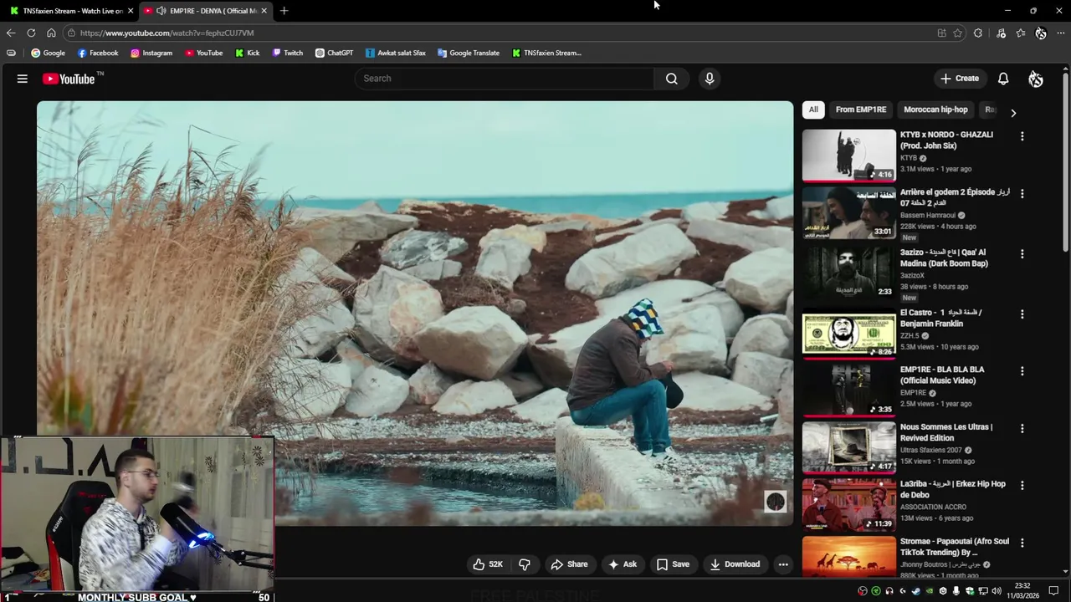Open the YouTube guide hamburger menu
Viewport: 1071px width, 602px height.
23,79
